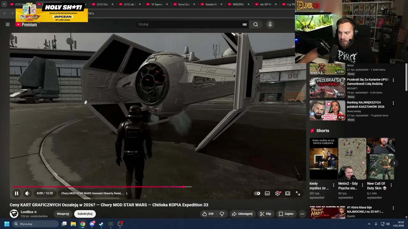408x229 pixels.
Task: Open options for 'Metin2 - Gdy Psycha' short
Action: click(362, 185)
